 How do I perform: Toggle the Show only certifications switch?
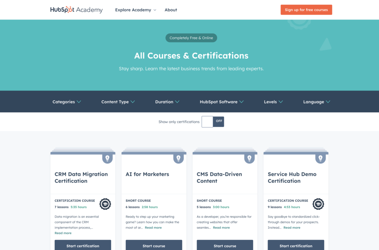213,122
